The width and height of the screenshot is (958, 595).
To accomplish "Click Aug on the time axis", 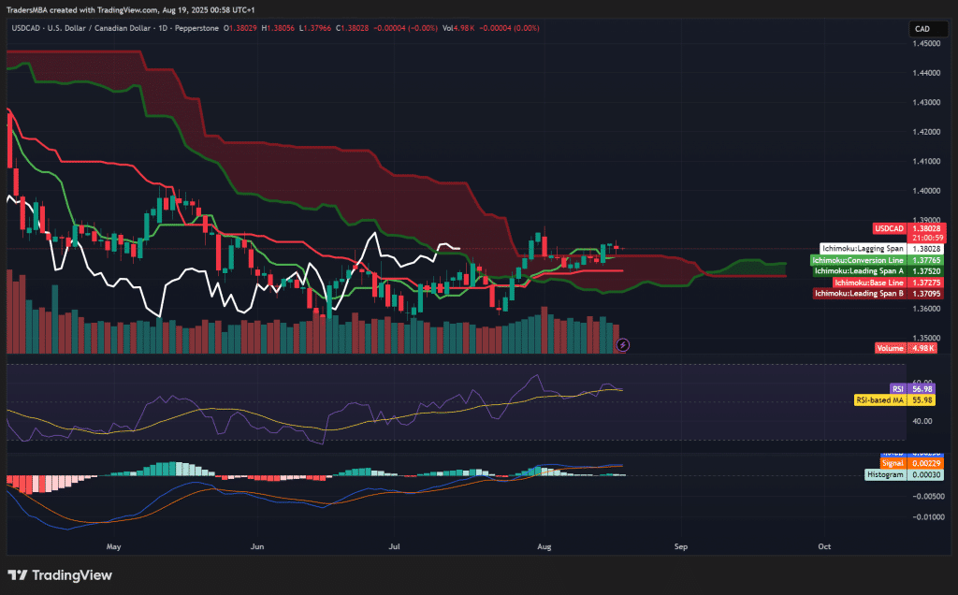I will click(544, 546).
